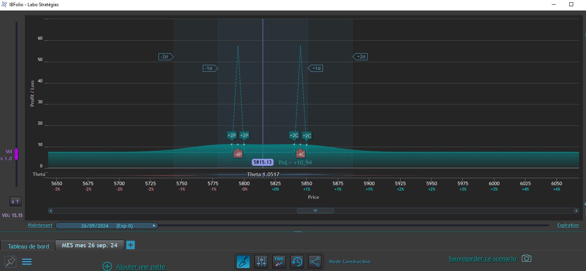Image resolution: width=586 pixels, height=271 pixels.
Task: Click the 26/09/2024 date slider arrow
Action: pos(154,226)
